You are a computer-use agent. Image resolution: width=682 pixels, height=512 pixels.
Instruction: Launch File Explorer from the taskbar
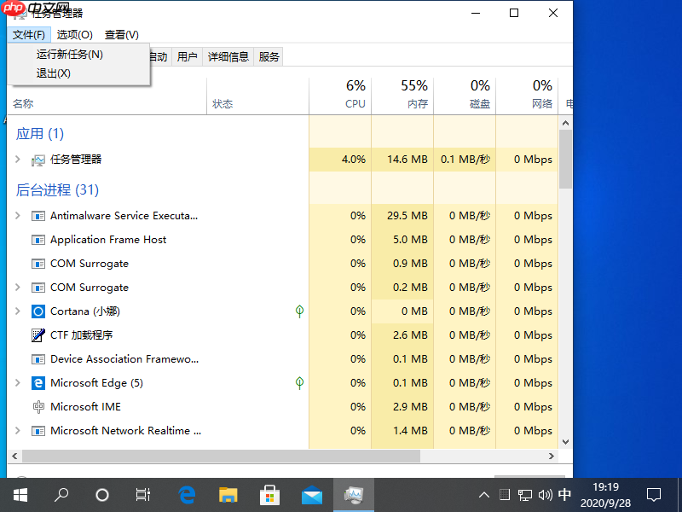click(x=228, y=495)
